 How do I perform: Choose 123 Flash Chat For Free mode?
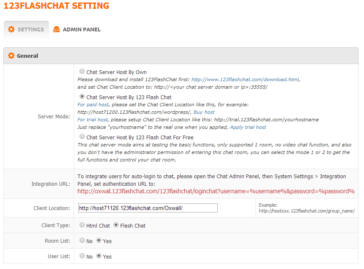point(82,137)
